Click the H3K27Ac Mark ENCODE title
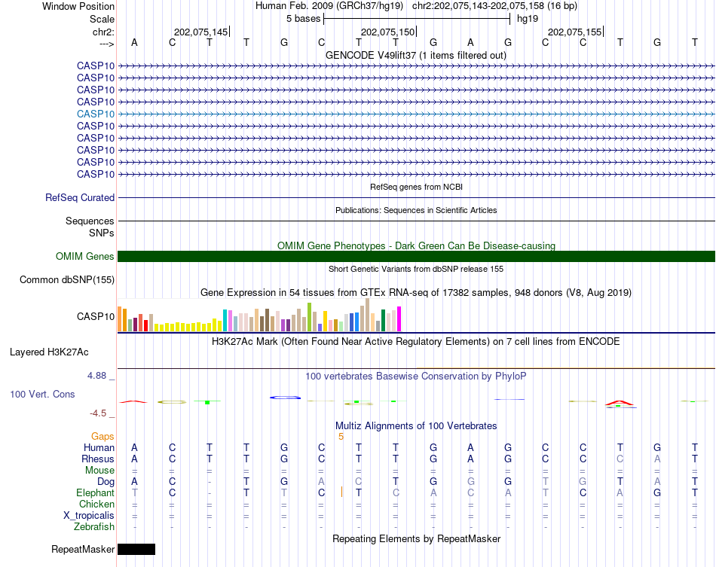This screenshot has width=716, height=567. pos(415,342)
